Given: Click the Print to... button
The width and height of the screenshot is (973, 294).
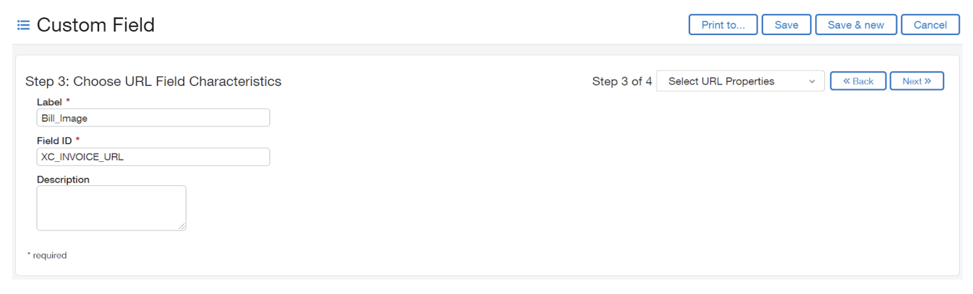Looking at the screenshot, I should point(722,25).
